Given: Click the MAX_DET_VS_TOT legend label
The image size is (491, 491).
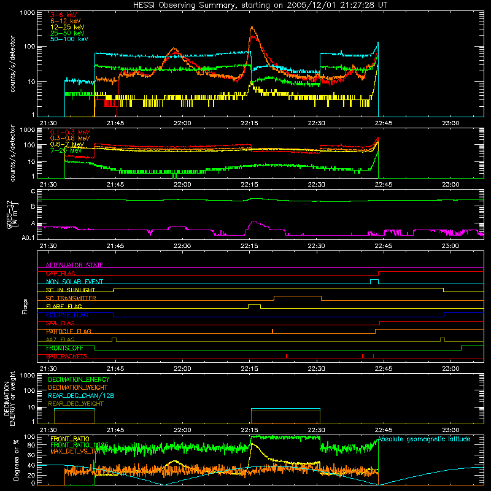Looking at the screenshot, I should click(75, 451).
